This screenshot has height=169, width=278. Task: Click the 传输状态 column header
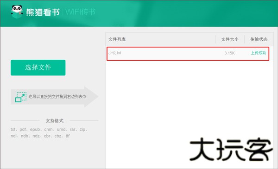259,39
